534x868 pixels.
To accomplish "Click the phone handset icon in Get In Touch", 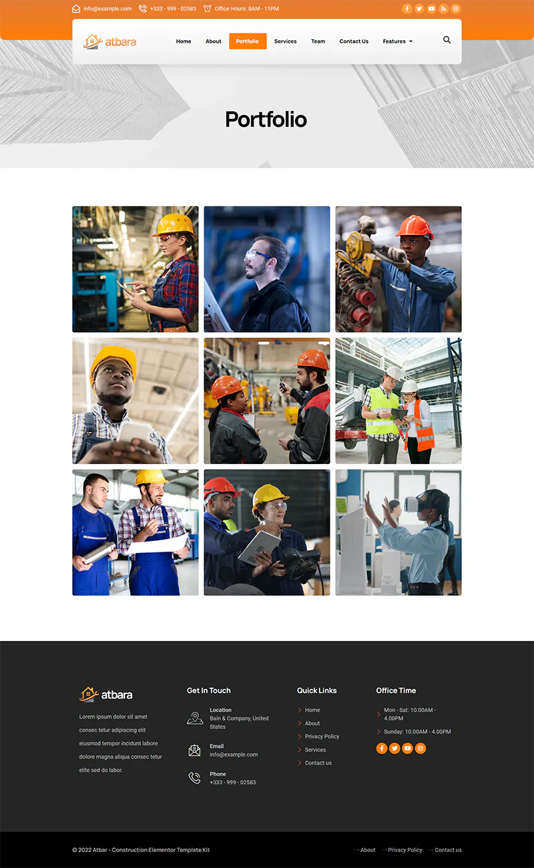I will pyautogui.click(x=194, y=778).
